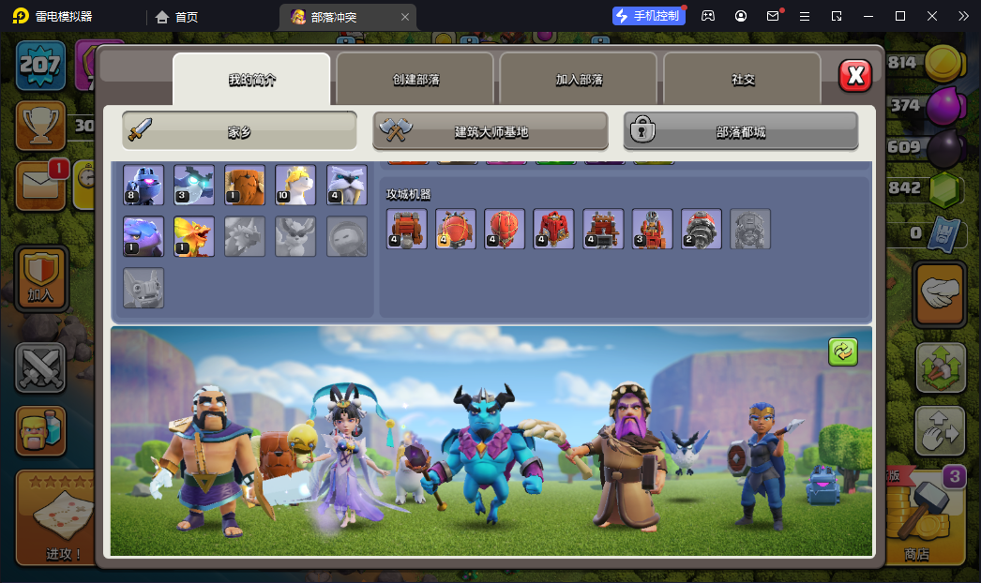This screenshot has height=583, width=981.
Task: Click the Grand Warden in brown robe
Action: (628, 456)
